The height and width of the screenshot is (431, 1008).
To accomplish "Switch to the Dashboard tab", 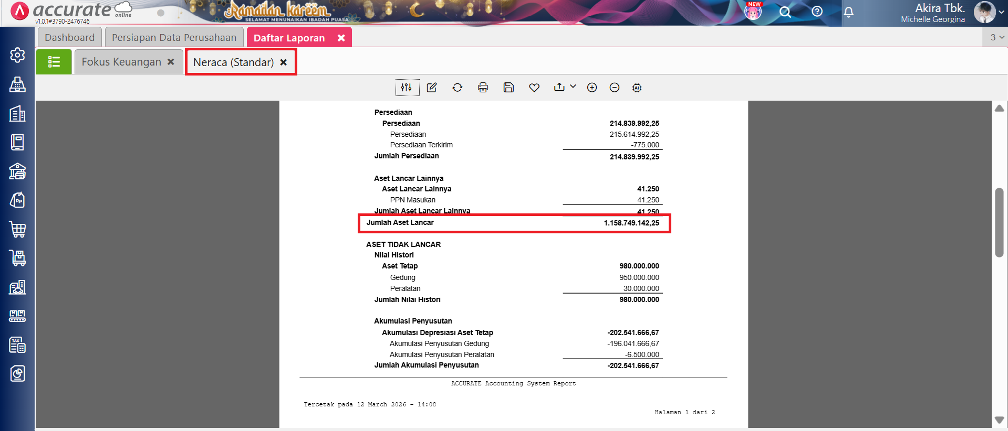I will click(69, 38).
